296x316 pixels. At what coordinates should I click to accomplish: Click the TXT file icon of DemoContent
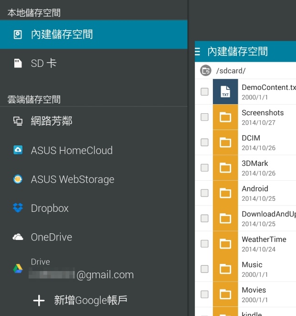225,92
